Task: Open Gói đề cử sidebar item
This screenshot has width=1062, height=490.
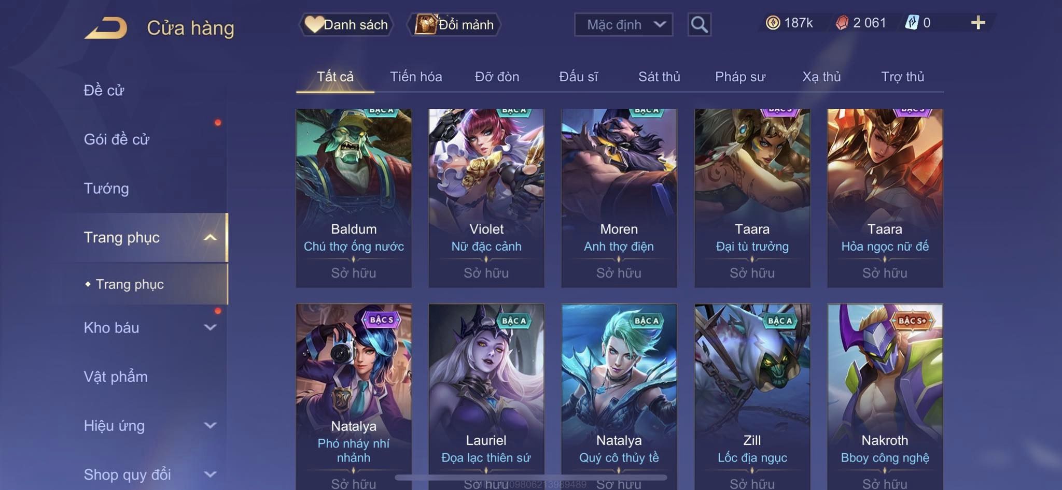Action: point(117,139)
